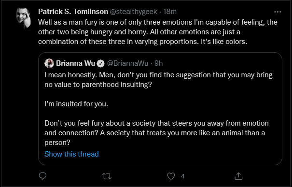
Task: Reply to Patrick S. Tomlinson's tweet
Action: coord(42,176)
